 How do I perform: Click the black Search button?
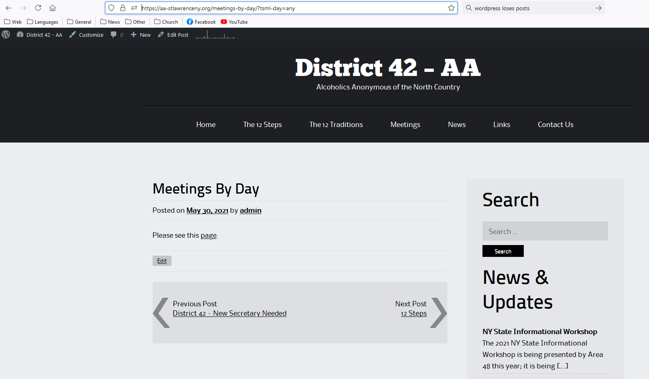(x=503, y=251)
